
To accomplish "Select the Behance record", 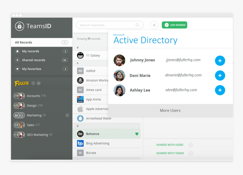I will pos(107,134).
